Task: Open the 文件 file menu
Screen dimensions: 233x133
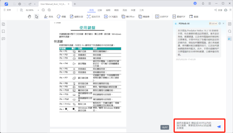Action: (x=7, y=10)
